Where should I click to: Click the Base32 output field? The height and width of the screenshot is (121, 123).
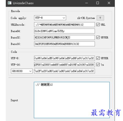pos(64,38)
